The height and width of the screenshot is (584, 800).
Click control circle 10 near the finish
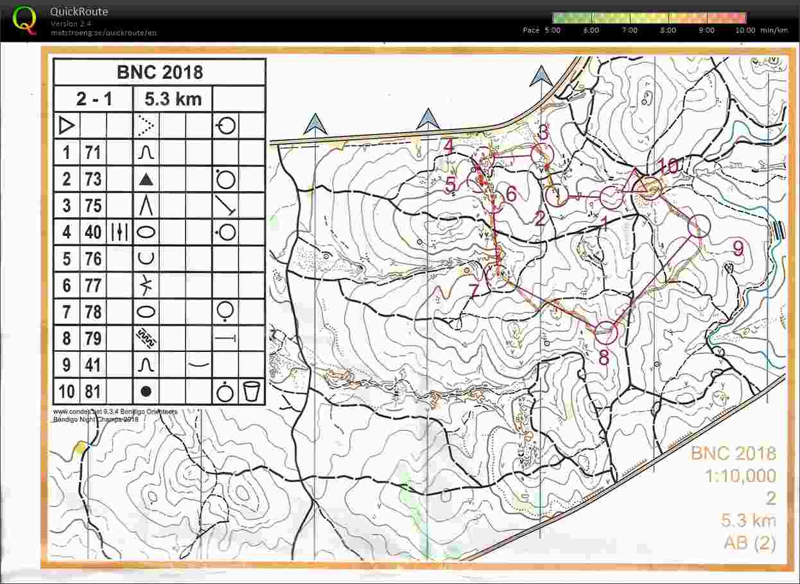pyautogui.click(x=648, y=188)
